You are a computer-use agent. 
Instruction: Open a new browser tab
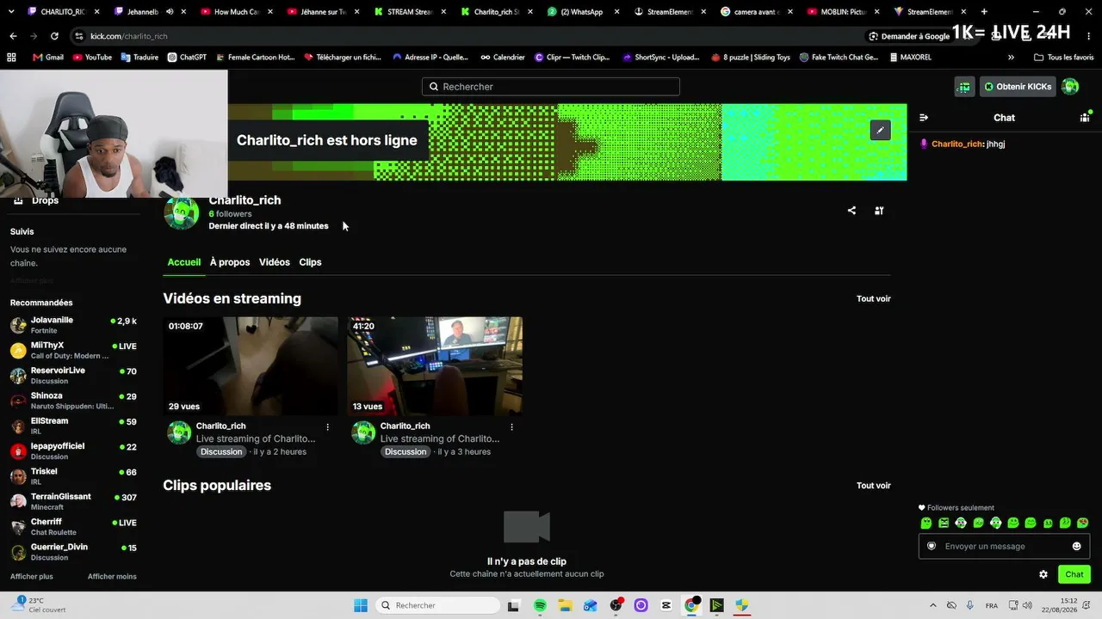tap(984, 12)
